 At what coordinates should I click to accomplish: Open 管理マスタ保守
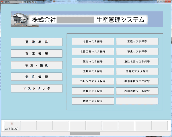pyautogui.click(x=93, y=91)
